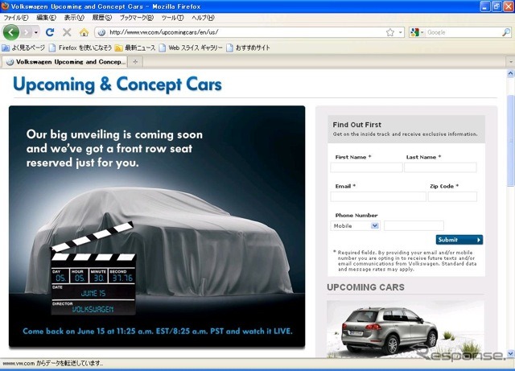Open the address bar history dropdown
Screen dimensions: 515x371
401,32
